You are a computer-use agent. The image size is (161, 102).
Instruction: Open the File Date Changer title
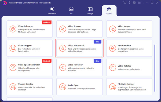coord(126,84)
